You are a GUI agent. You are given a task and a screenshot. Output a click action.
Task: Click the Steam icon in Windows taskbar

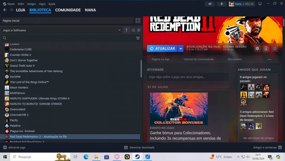tap(137, 157)
